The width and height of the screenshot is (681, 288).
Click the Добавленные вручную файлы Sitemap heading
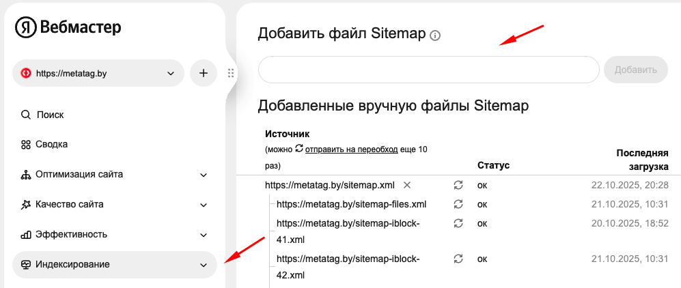[x=393, y=106]
